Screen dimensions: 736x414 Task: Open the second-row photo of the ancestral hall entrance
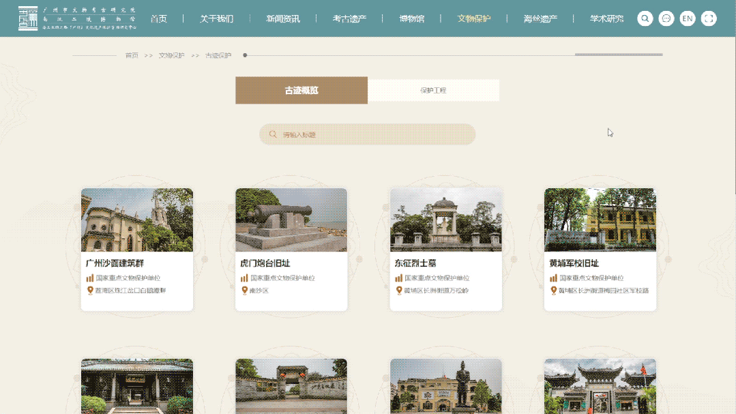click(x=137, y=386)
